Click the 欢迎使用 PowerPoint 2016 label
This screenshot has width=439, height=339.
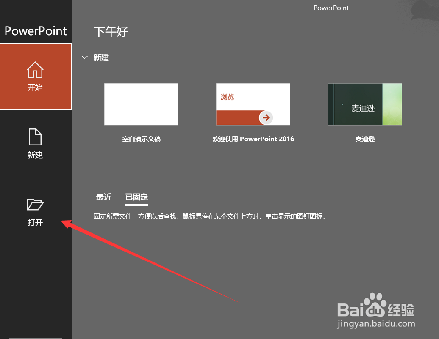(253, 139)
